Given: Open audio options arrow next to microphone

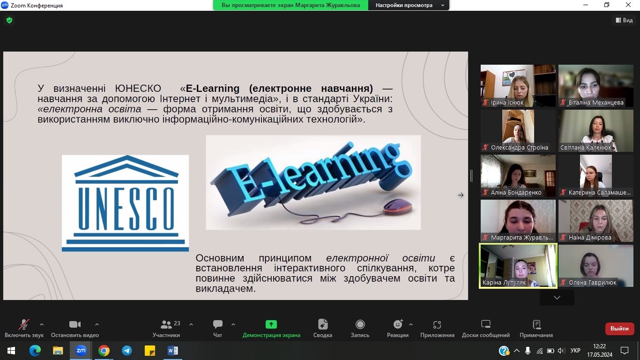Looking at the screenshot, I should (42, 324).
